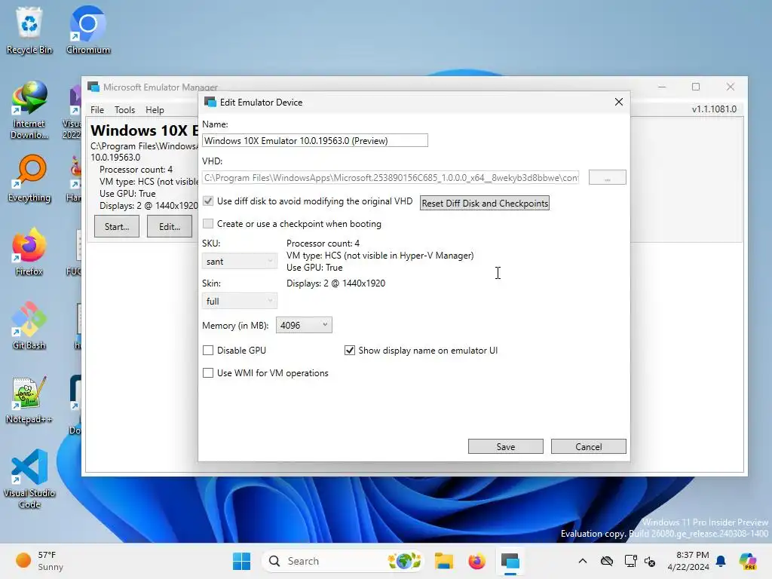Click the taskbar Search box
This screenshot has height=579, width=772.
tap(342, 561)
